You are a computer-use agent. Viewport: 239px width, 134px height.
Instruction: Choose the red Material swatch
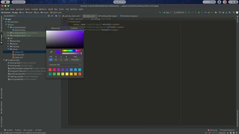click(x=50, y=70)
